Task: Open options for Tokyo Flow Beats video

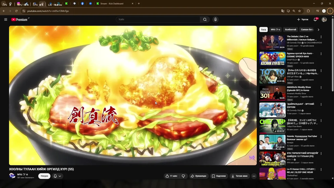Action: [321, 121]
